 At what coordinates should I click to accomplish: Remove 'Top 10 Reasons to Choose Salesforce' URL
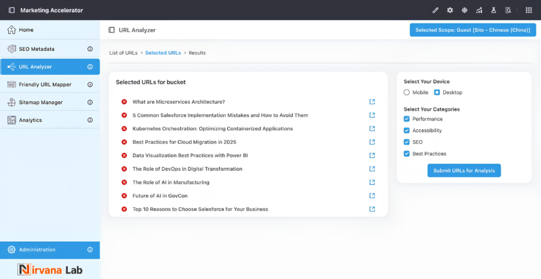(x=124, y=209)
